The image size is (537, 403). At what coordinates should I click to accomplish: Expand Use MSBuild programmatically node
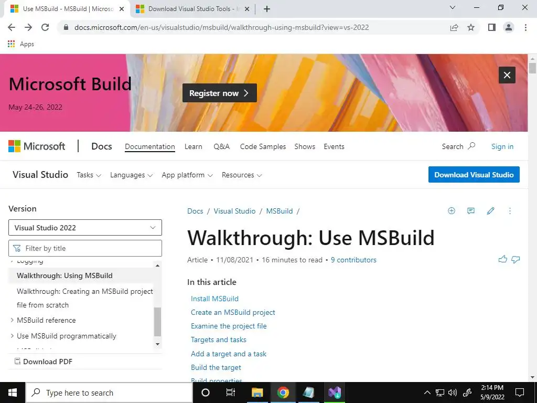(12, 336)
